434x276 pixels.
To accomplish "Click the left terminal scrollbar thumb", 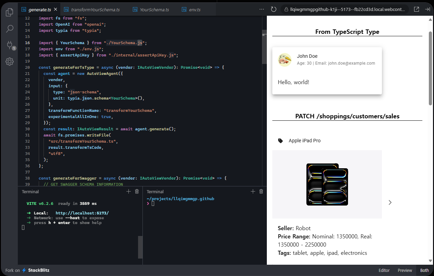I will tap(140, 247).
